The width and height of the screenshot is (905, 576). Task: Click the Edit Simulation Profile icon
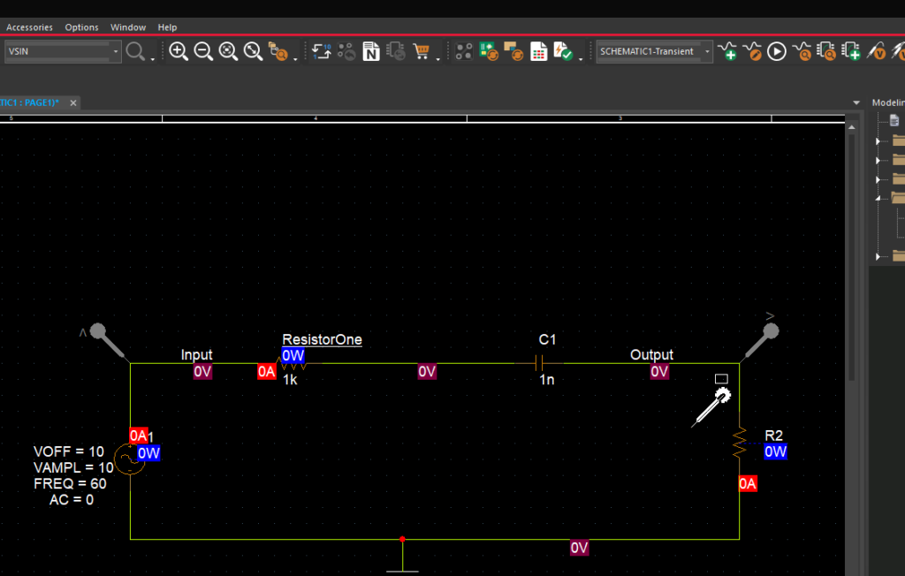[752, 51]
